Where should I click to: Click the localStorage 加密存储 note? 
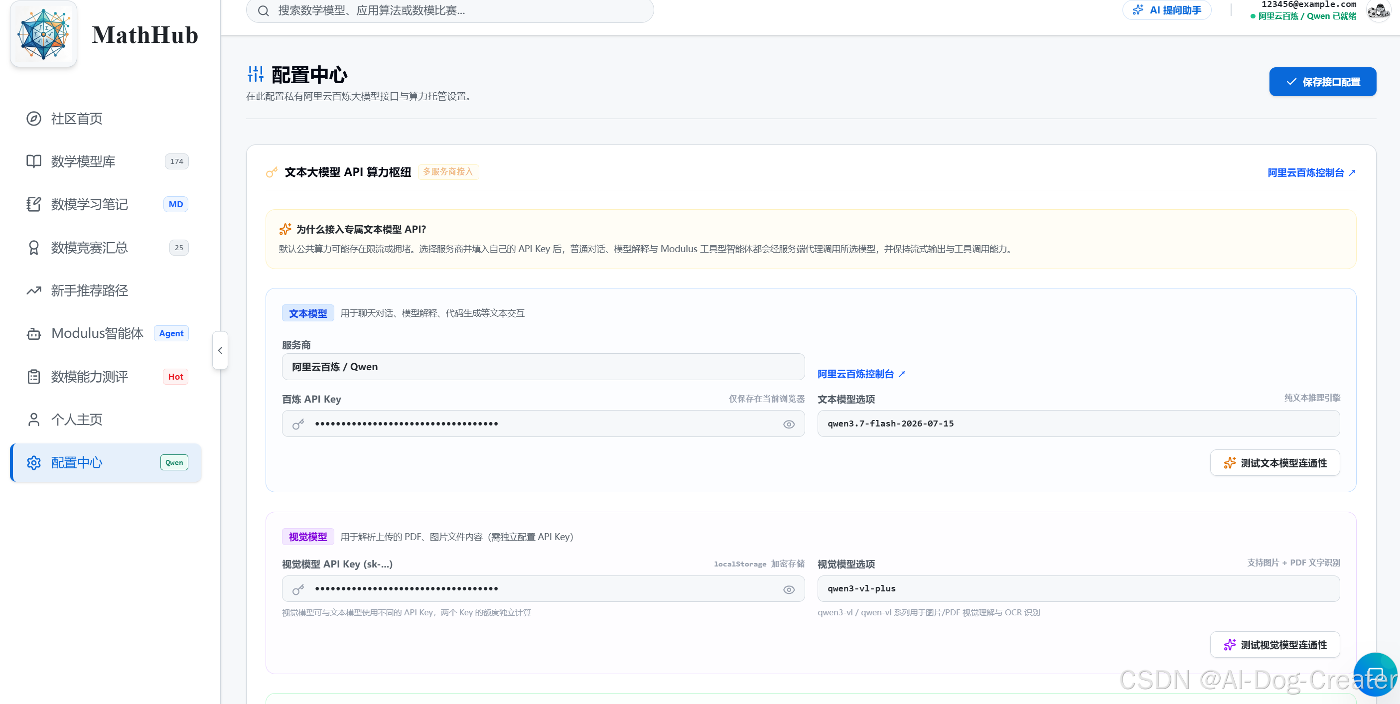759,563
